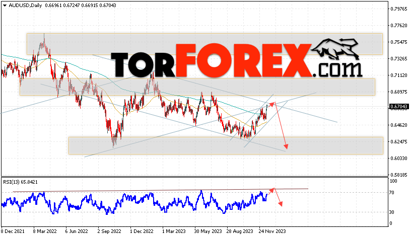The width and height of the screenshot is (411, 237).
Task: Click the RSI(13) 65.8421 indicator label
Action: pos(21,182)
